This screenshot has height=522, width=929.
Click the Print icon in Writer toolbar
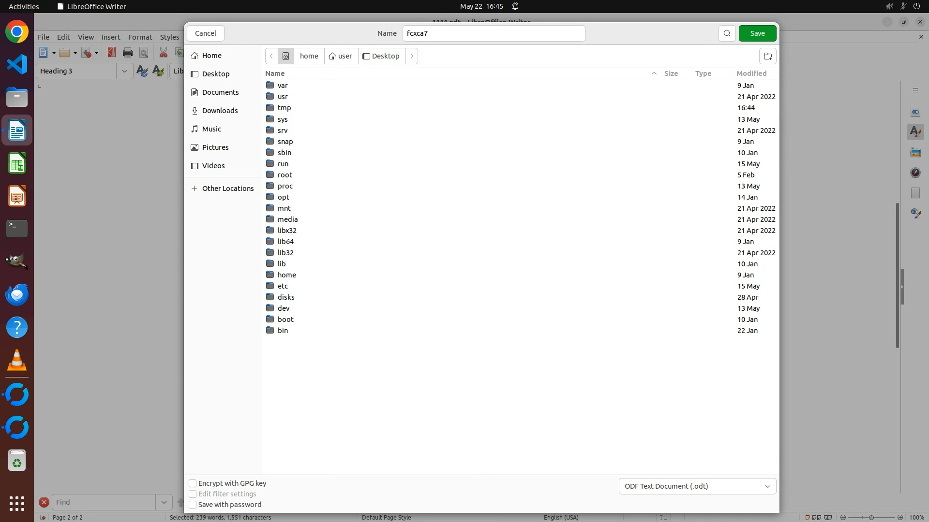pos(128,53)
